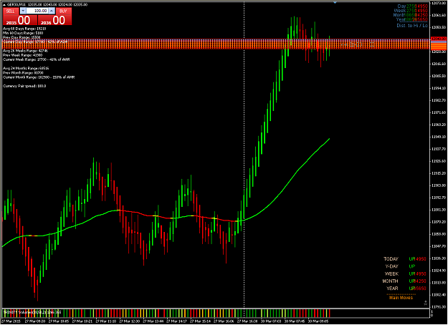
Task: Click the red SELL button
Action: coord(11,11)
